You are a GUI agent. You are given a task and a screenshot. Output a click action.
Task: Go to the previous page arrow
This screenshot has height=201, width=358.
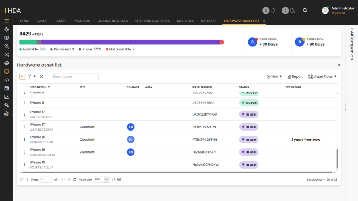point(27,180)
